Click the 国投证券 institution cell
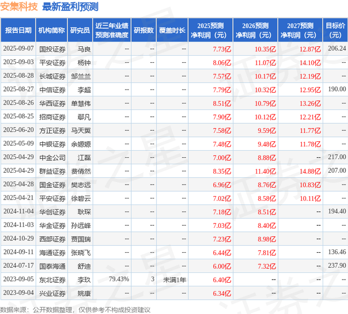This screenshot has height=314, width=348. click(x=52, y=49)
